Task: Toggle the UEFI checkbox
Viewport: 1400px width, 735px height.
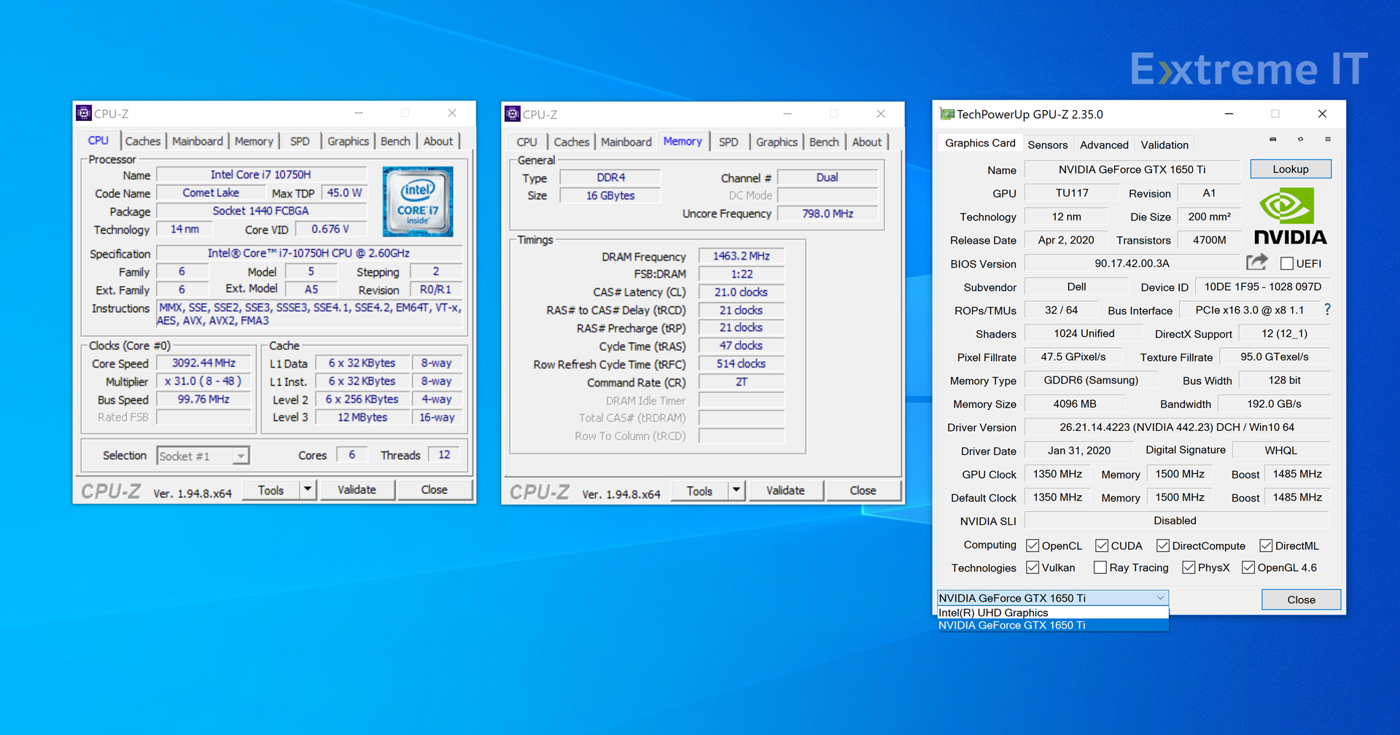Action: 1287,263
